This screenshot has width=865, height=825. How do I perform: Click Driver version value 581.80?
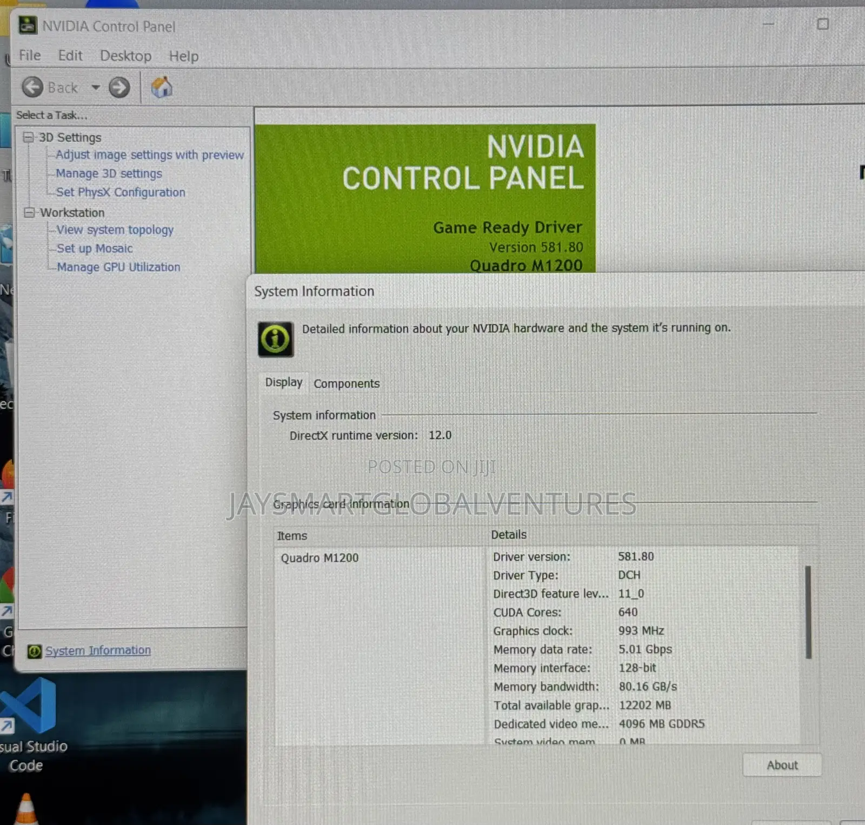tap(636, 556)
